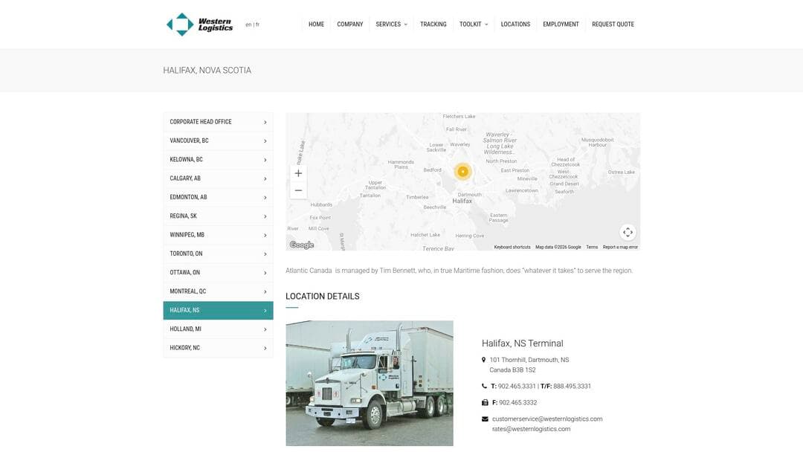This screenshot has height=452, width=803.
Task: Switch the site language to French
Action: [257, 24]
